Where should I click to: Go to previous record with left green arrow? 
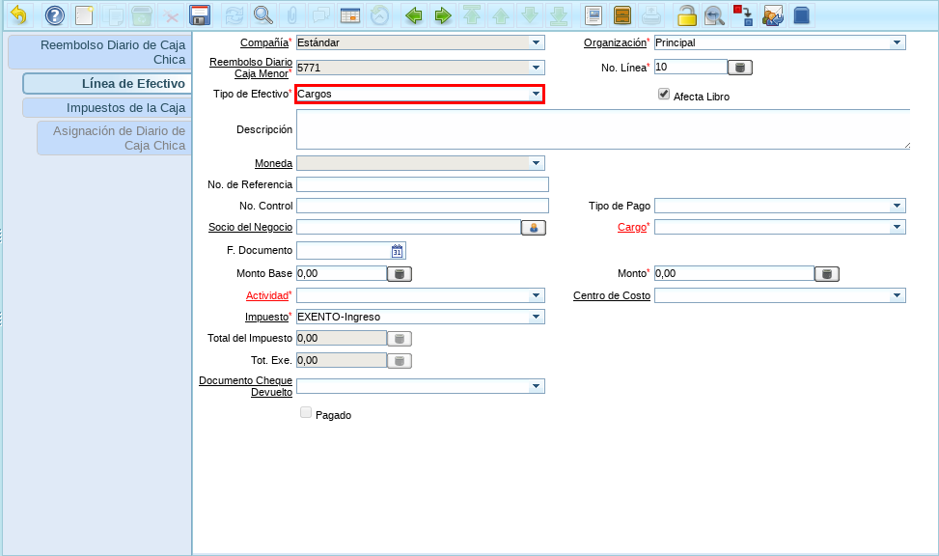[414, 15]
